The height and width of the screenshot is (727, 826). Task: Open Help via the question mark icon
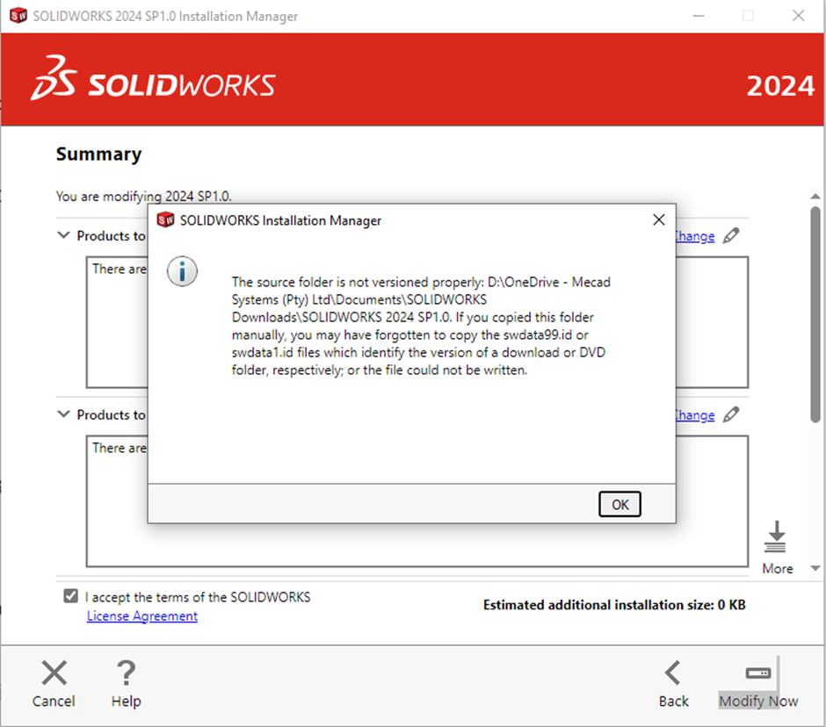click(x=126, y=672)
